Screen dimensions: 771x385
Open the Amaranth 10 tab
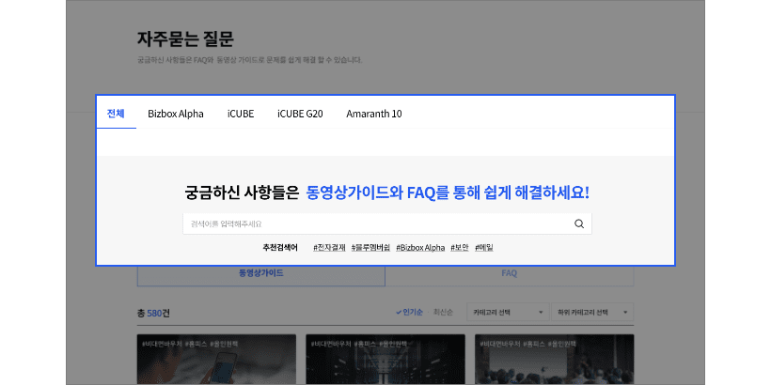(373, 114)
